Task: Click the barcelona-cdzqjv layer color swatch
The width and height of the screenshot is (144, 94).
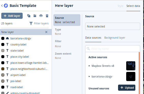Action: click(3, 38)
